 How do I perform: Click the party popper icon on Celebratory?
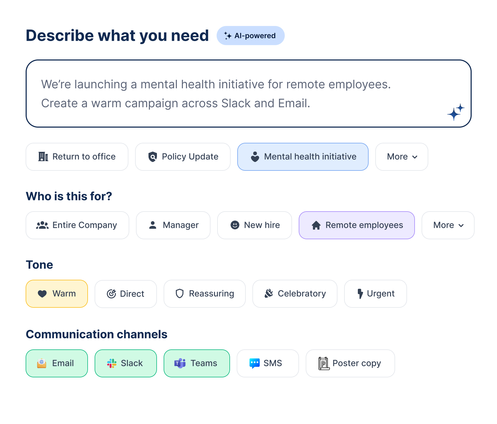coord(269,293)
